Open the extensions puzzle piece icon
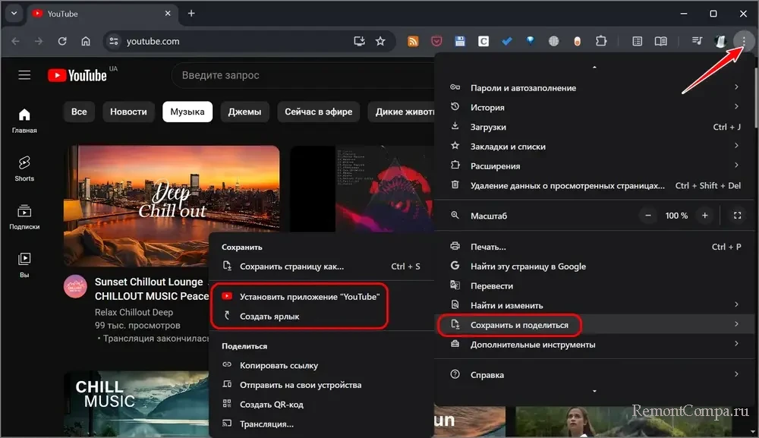The width and height of the screenshot is (759, 438). pyautogui.click(x=600, y=41)
